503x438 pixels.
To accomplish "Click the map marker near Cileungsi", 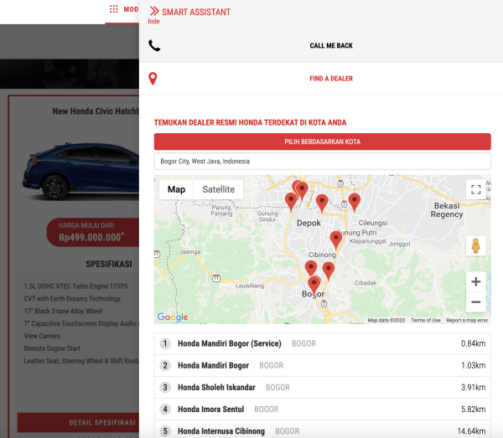I will coord(354,202).
